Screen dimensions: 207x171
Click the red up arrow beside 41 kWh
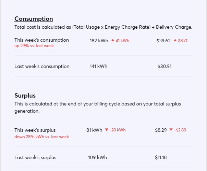point(112,40)
